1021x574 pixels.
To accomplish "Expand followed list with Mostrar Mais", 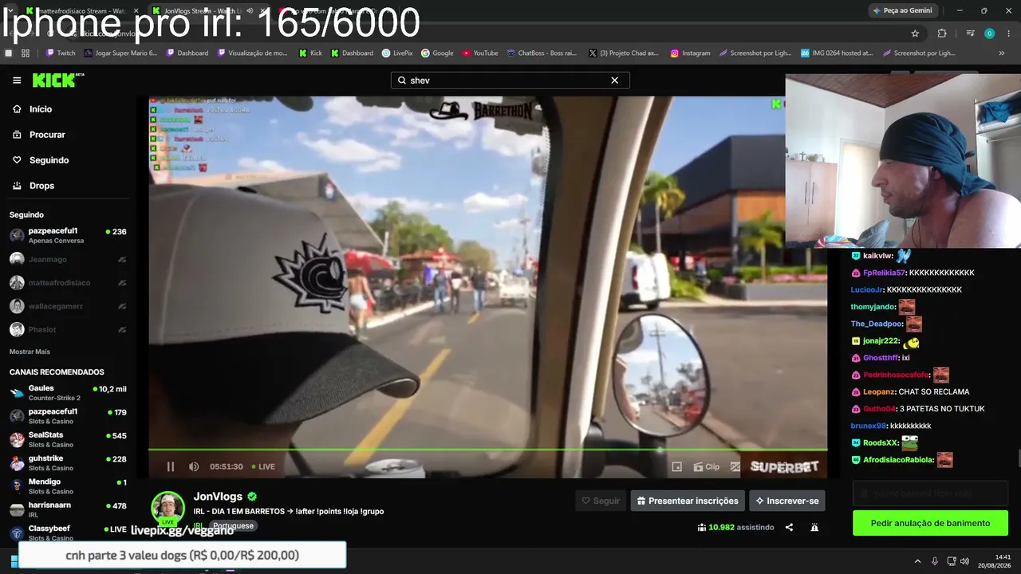I will (30, 352).
